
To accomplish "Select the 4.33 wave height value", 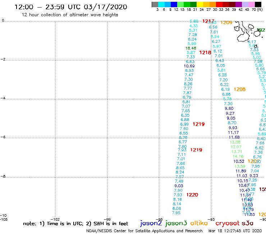I will tap(193, 26).
